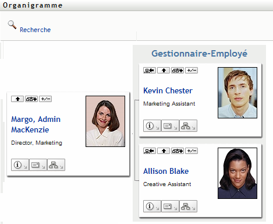Click Kevin Chester's go-up-a-level arrow icon
This screenshot has width=273, height=224.
click(x=164, y=70)
